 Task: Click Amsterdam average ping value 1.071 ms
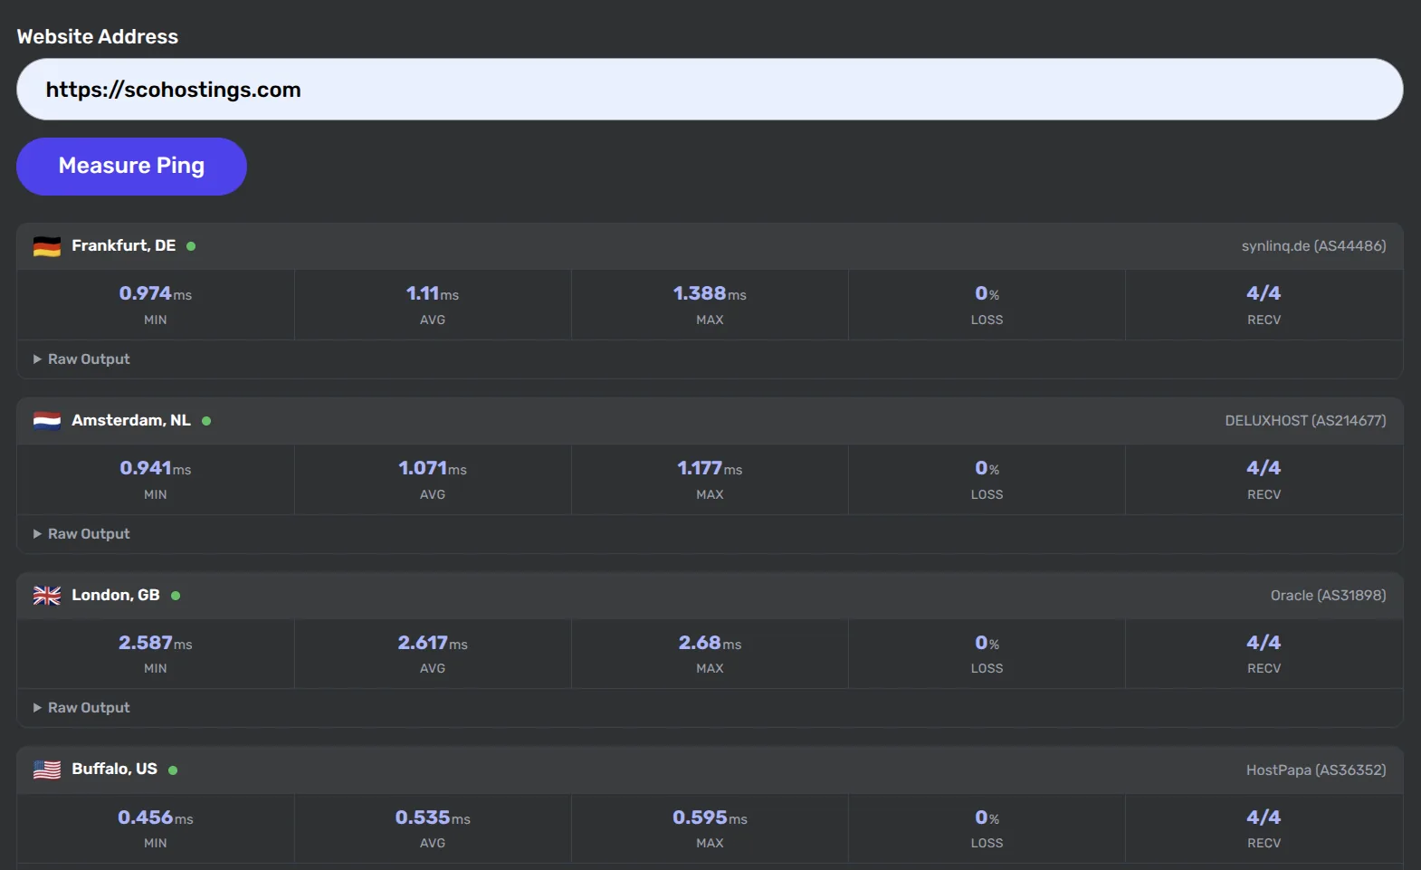[x=433, y=468]
